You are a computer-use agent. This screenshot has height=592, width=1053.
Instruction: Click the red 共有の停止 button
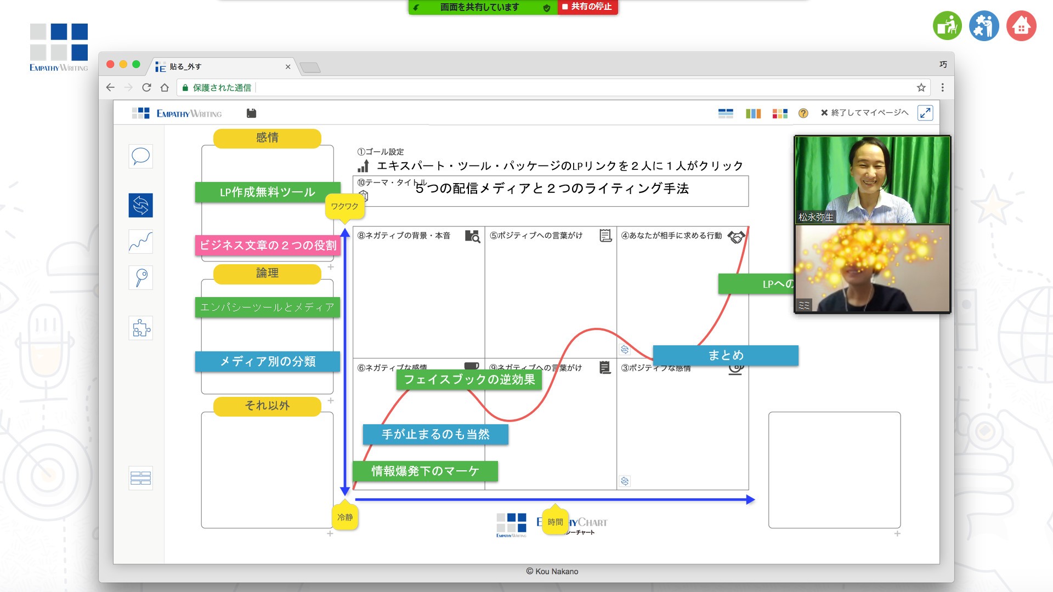coord(587,7)
